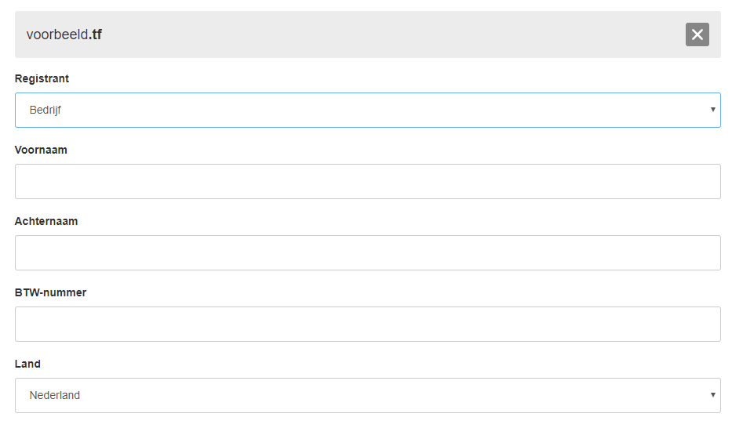732x428 pixels.
Task: Click the arrow of the Registrant select box
Action: click(713, 110)
